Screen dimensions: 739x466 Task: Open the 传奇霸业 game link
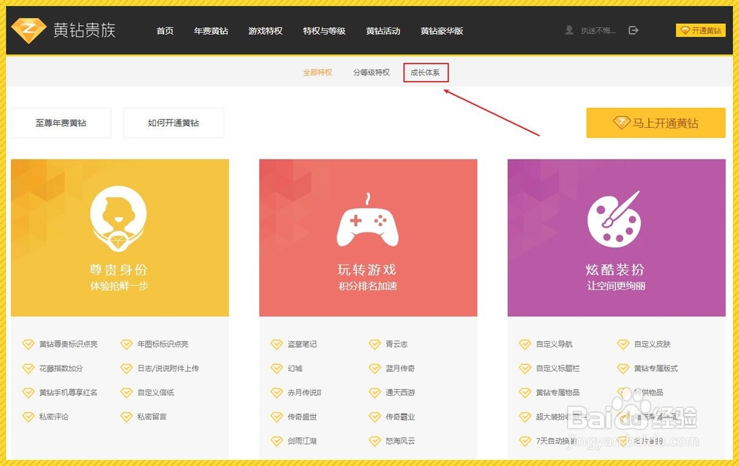click(x=400, y=417)
